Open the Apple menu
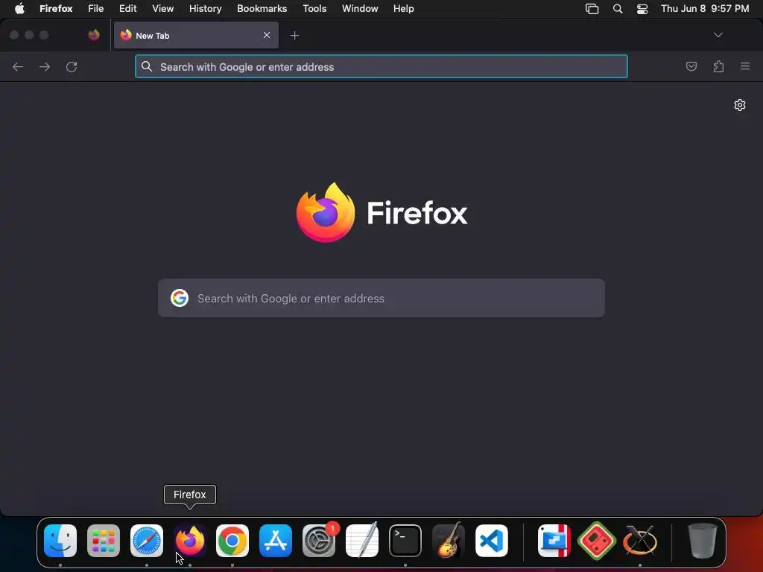This screenshot has width=763, height=572. pos(19,8)
